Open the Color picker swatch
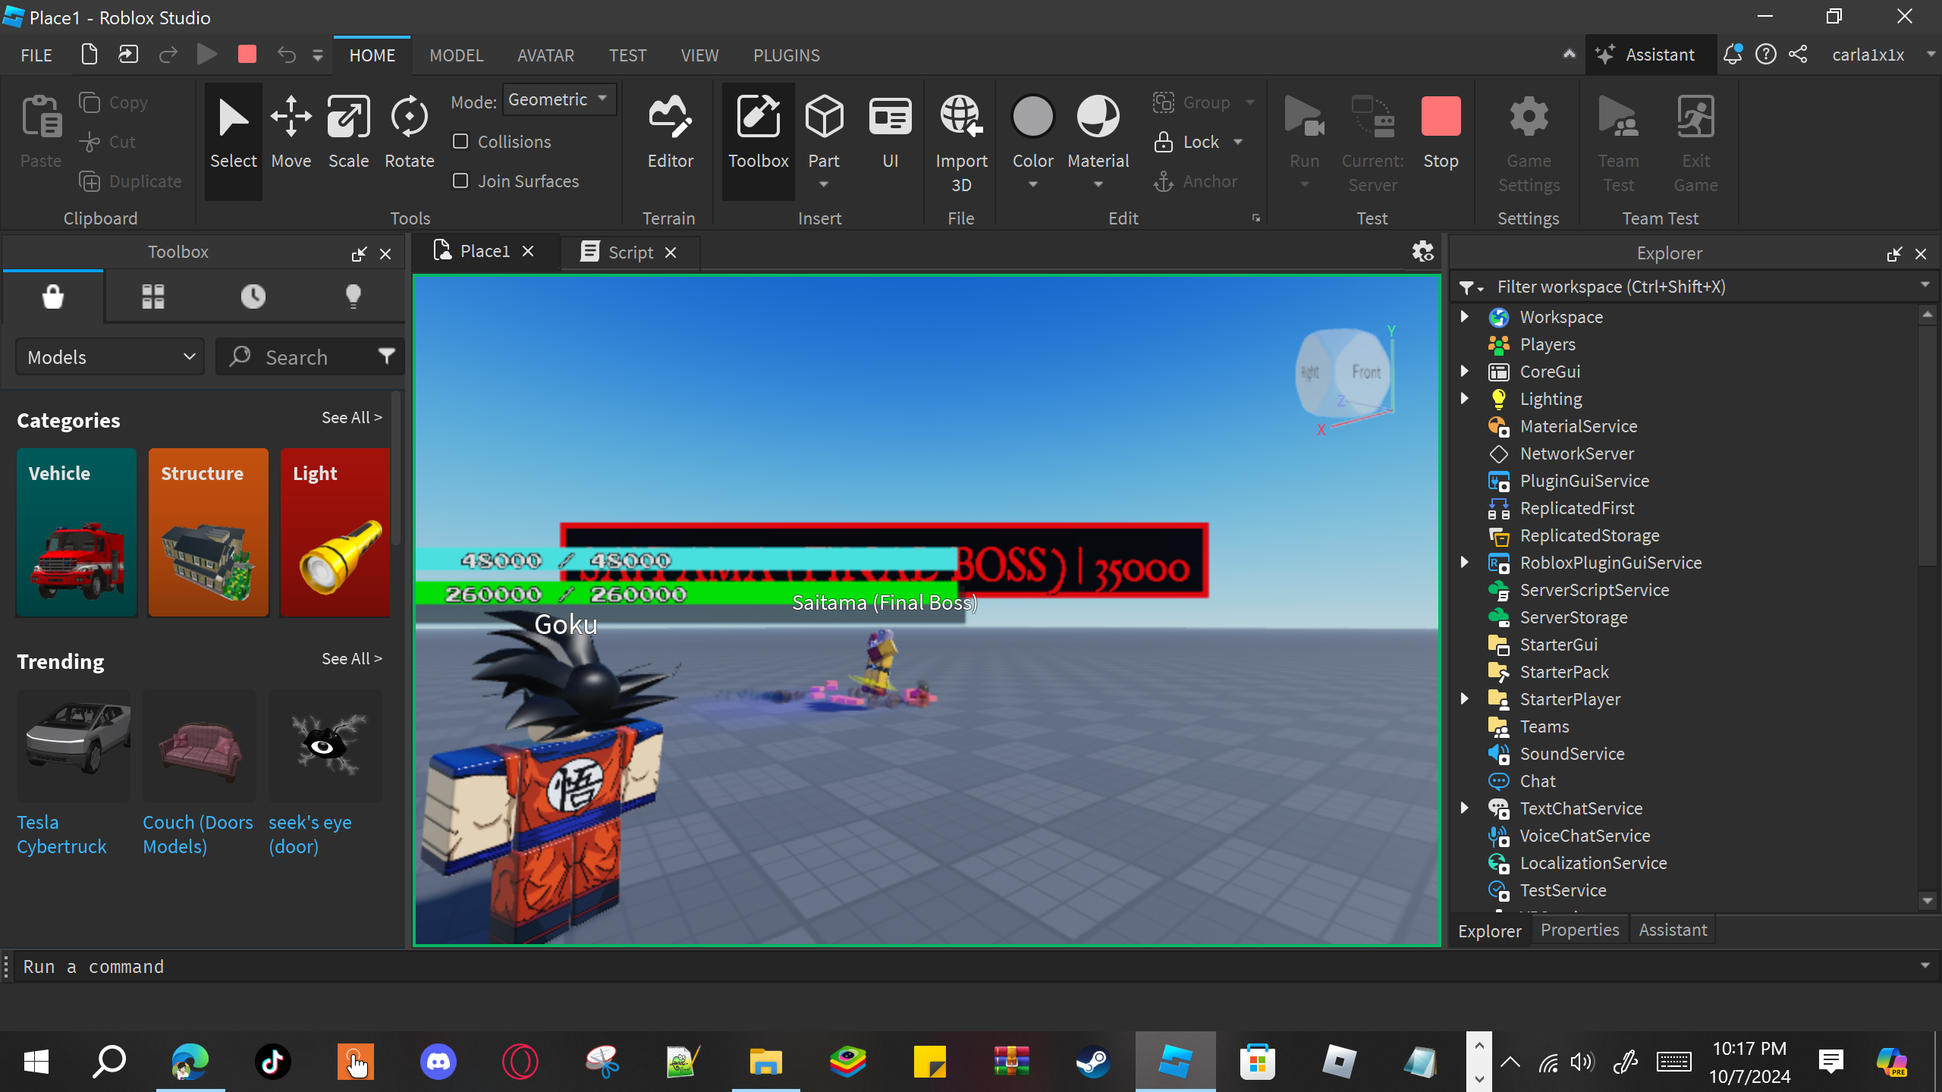The width and height of the screenshot is (1942, 1092). pyautogui.click(x=1032, y=118)
